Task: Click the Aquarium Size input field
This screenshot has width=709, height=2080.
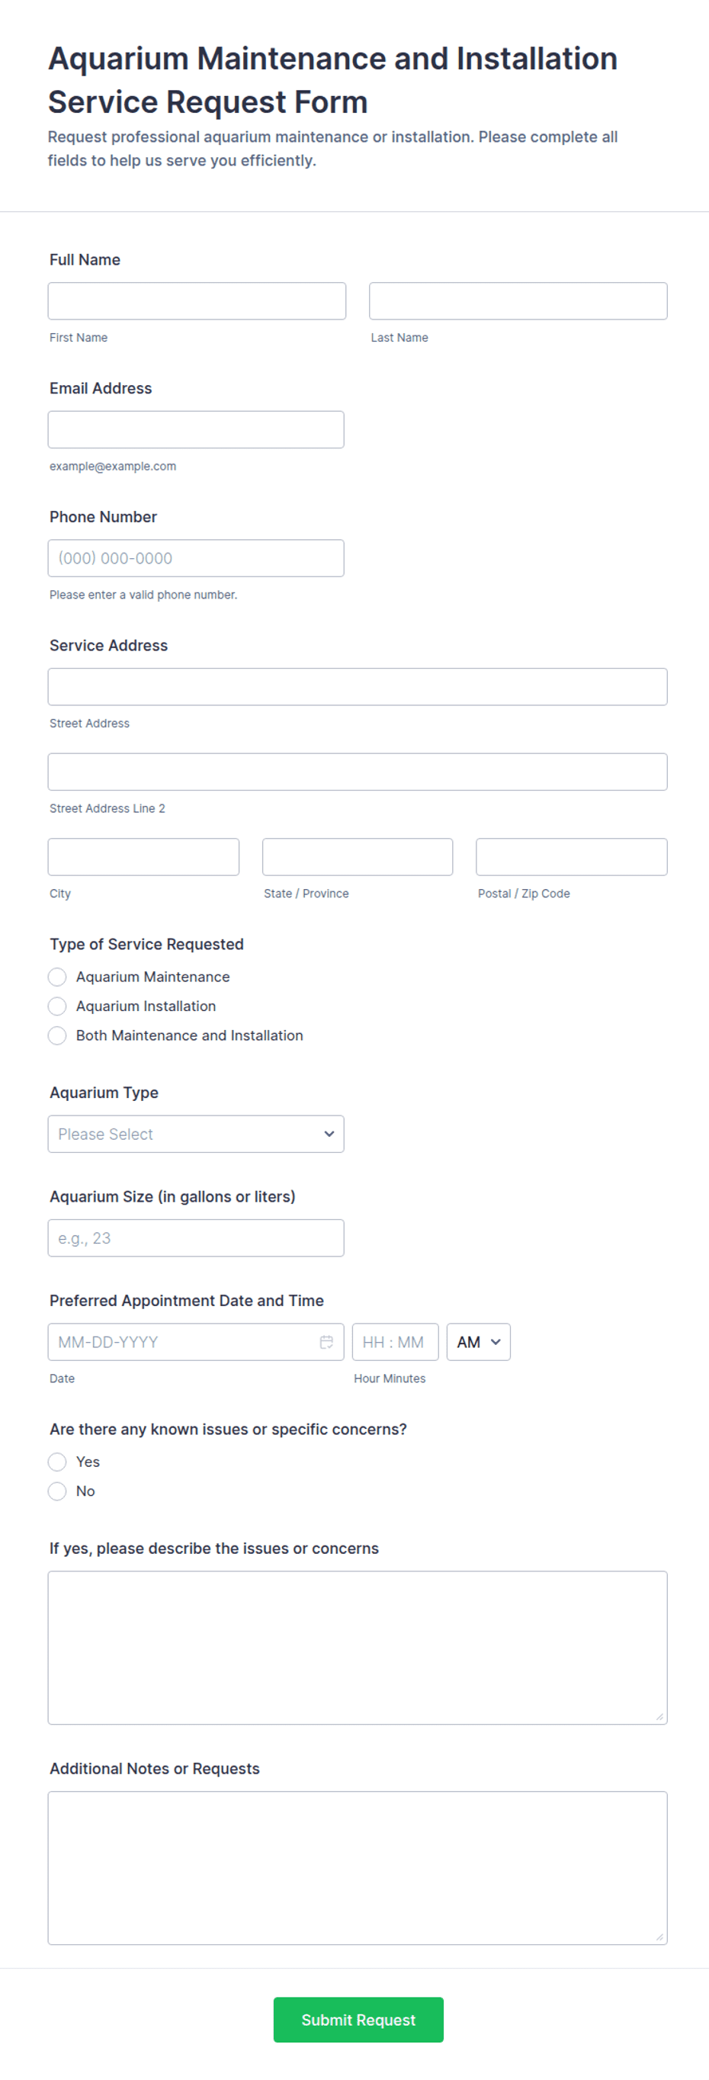Action: (x=196, y=1237)
